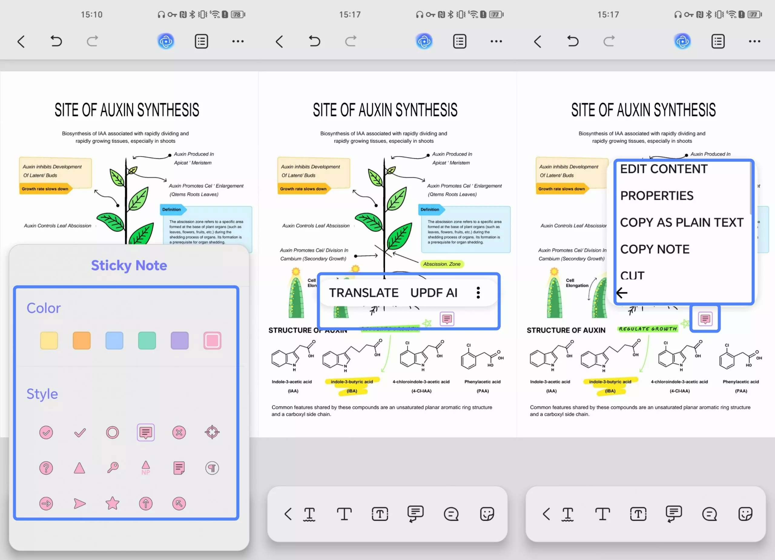Tap UPDF AI in the popup bar
This screenshot has height=560, width=775.
click(x=434, y=293)
